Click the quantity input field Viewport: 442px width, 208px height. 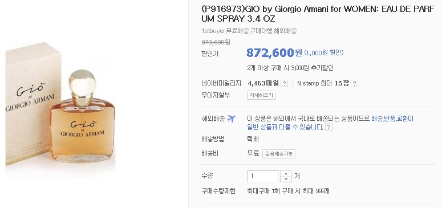point(263,177)
